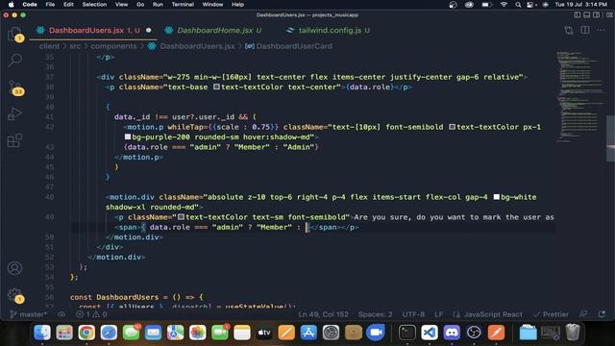Viewport: 615px width, 346px height.
Task: Change end of line sequence LF
Action: [x=438, y=314]
